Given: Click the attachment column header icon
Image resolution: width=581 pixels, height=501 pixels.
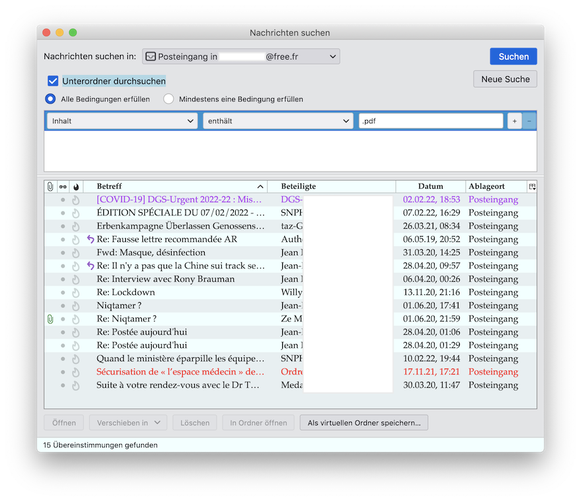Looking at the screenshot, I should point(50,186).
